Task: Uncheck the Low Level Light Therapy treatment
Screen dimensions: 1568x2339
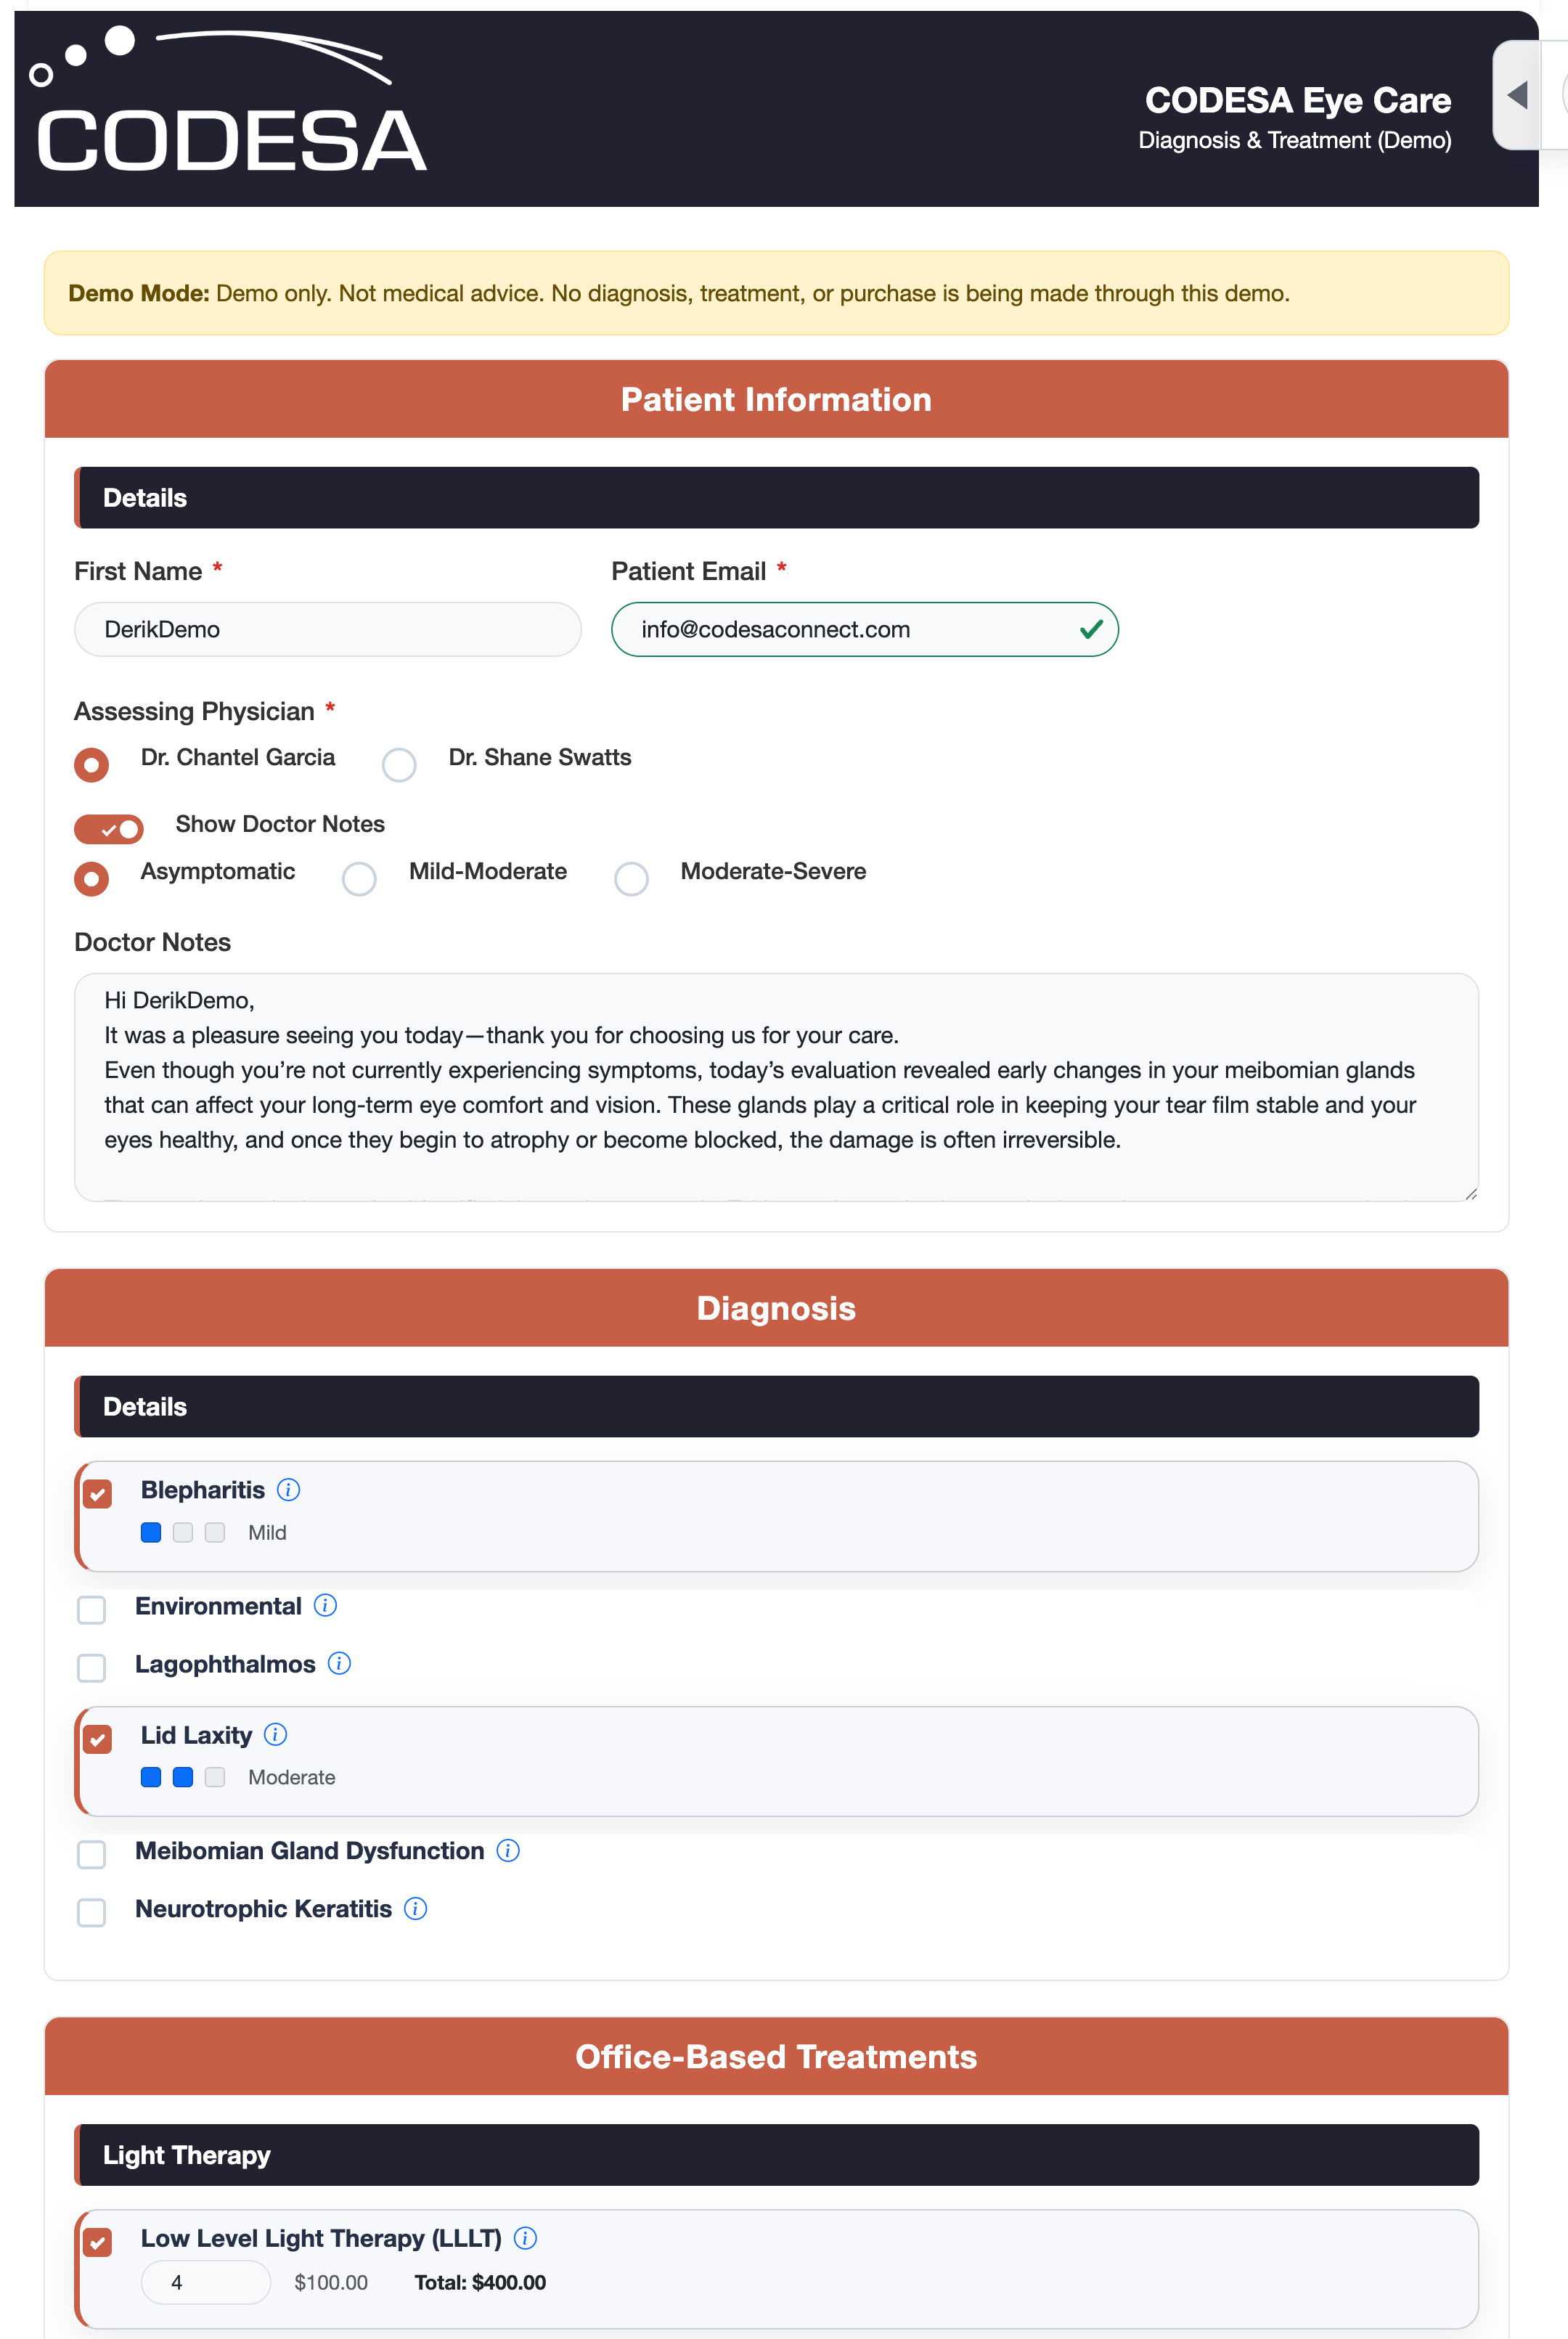Action: [x=97, y=2241]
